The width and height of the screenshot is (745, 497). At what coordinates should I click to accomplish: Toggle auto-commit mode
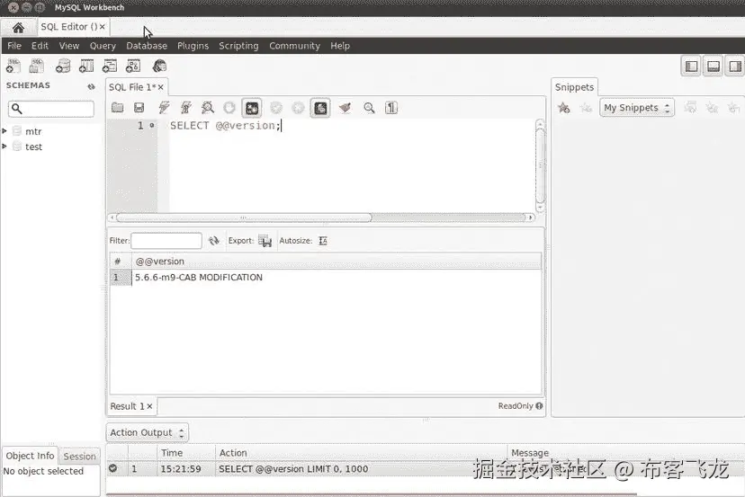click(x=320, y=108)
